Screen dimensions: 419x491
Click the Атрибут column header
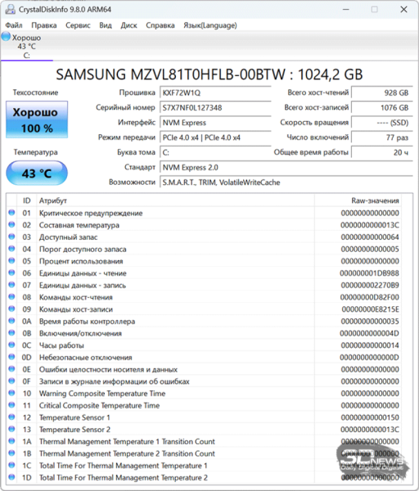click(175, 200)
